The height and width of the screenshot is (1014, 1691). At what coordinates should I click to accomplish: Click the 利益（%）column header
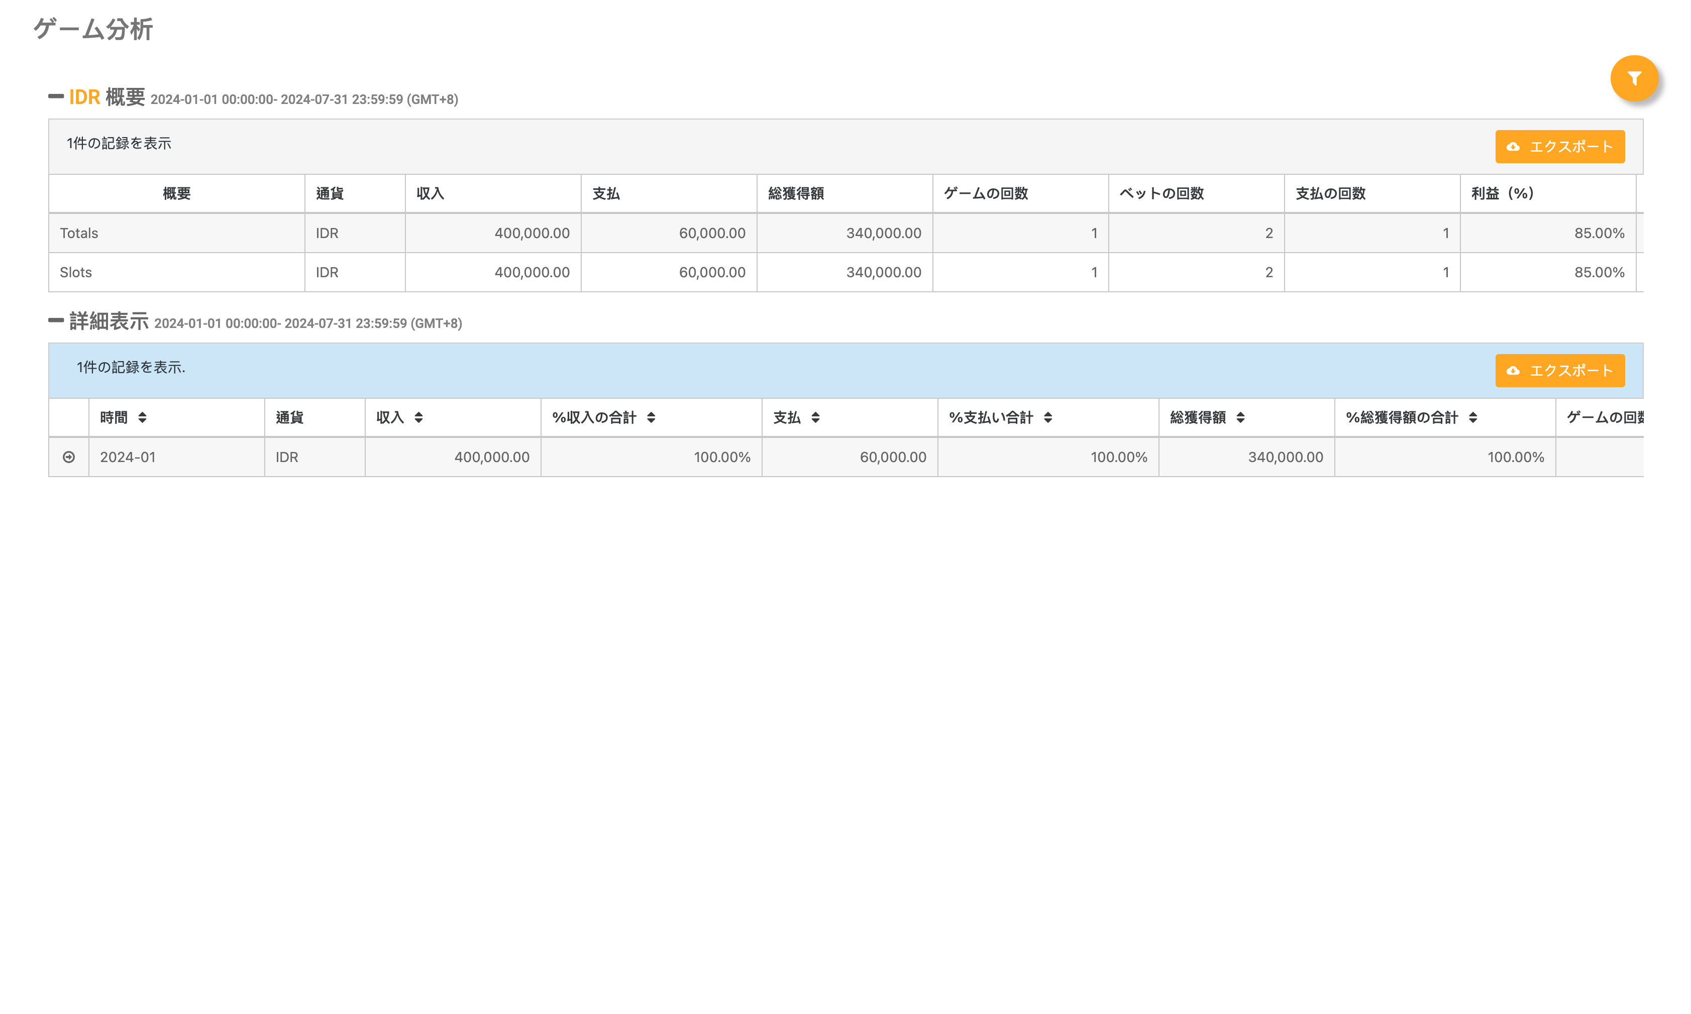[1502, 193]
